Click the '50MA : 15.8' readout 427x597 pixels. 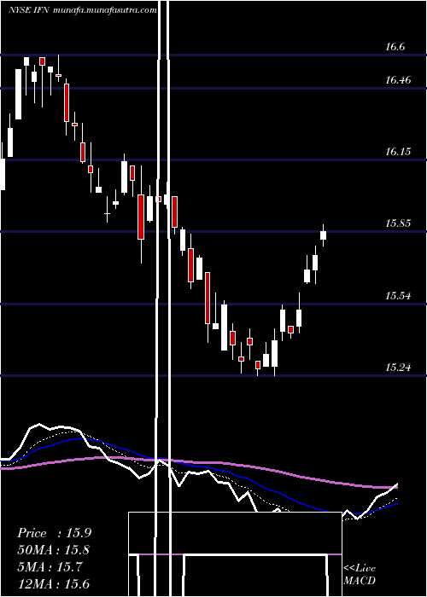tap(54, 550)
